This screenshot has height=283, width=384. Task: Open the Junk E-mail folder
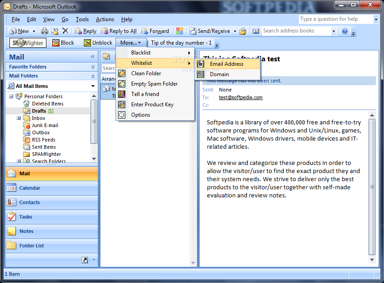(45, 125)
